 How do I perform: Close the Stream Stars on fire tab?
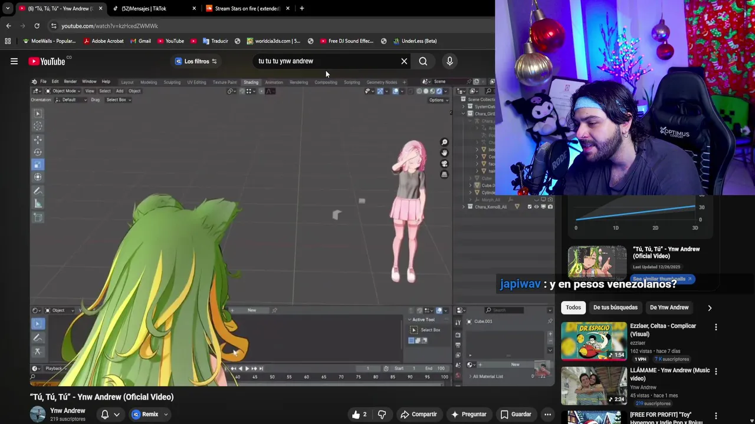pos(288,8)
